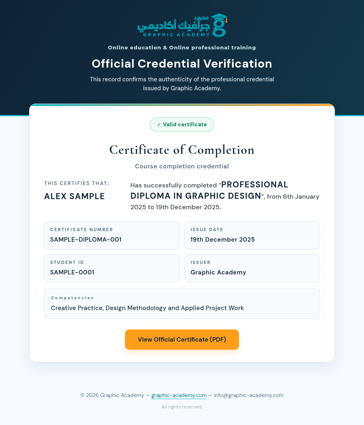The width and height of the screenshot is (364, 425).
Task: Click the Course completion credential subtitle
Action: pos(182,166)
